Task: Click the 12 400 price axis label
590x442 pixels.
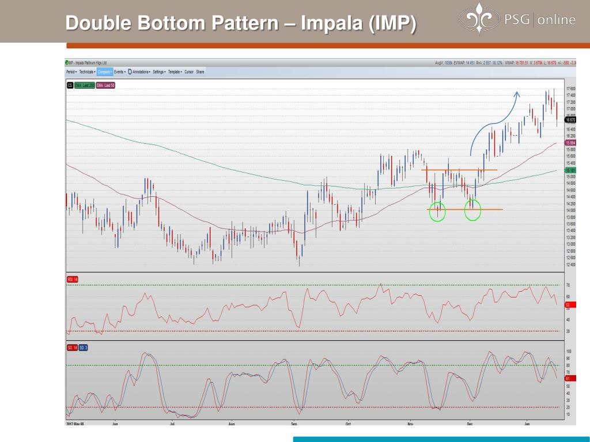Action: point(570,265)
